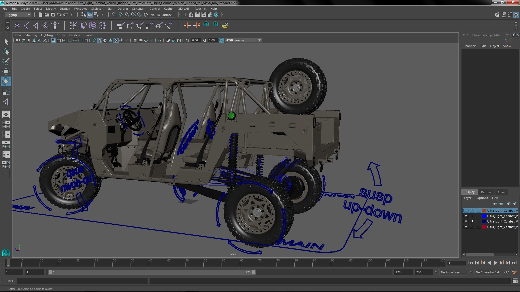Create new empty display layer
This screenshot has width=520, height=292.
coord(508,204)
